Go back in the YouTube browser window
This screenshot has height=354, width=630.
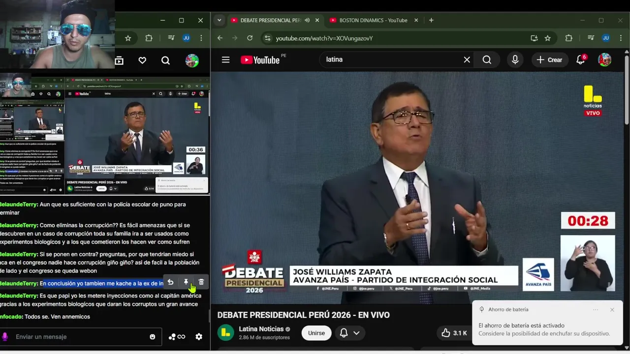[220, 38]
